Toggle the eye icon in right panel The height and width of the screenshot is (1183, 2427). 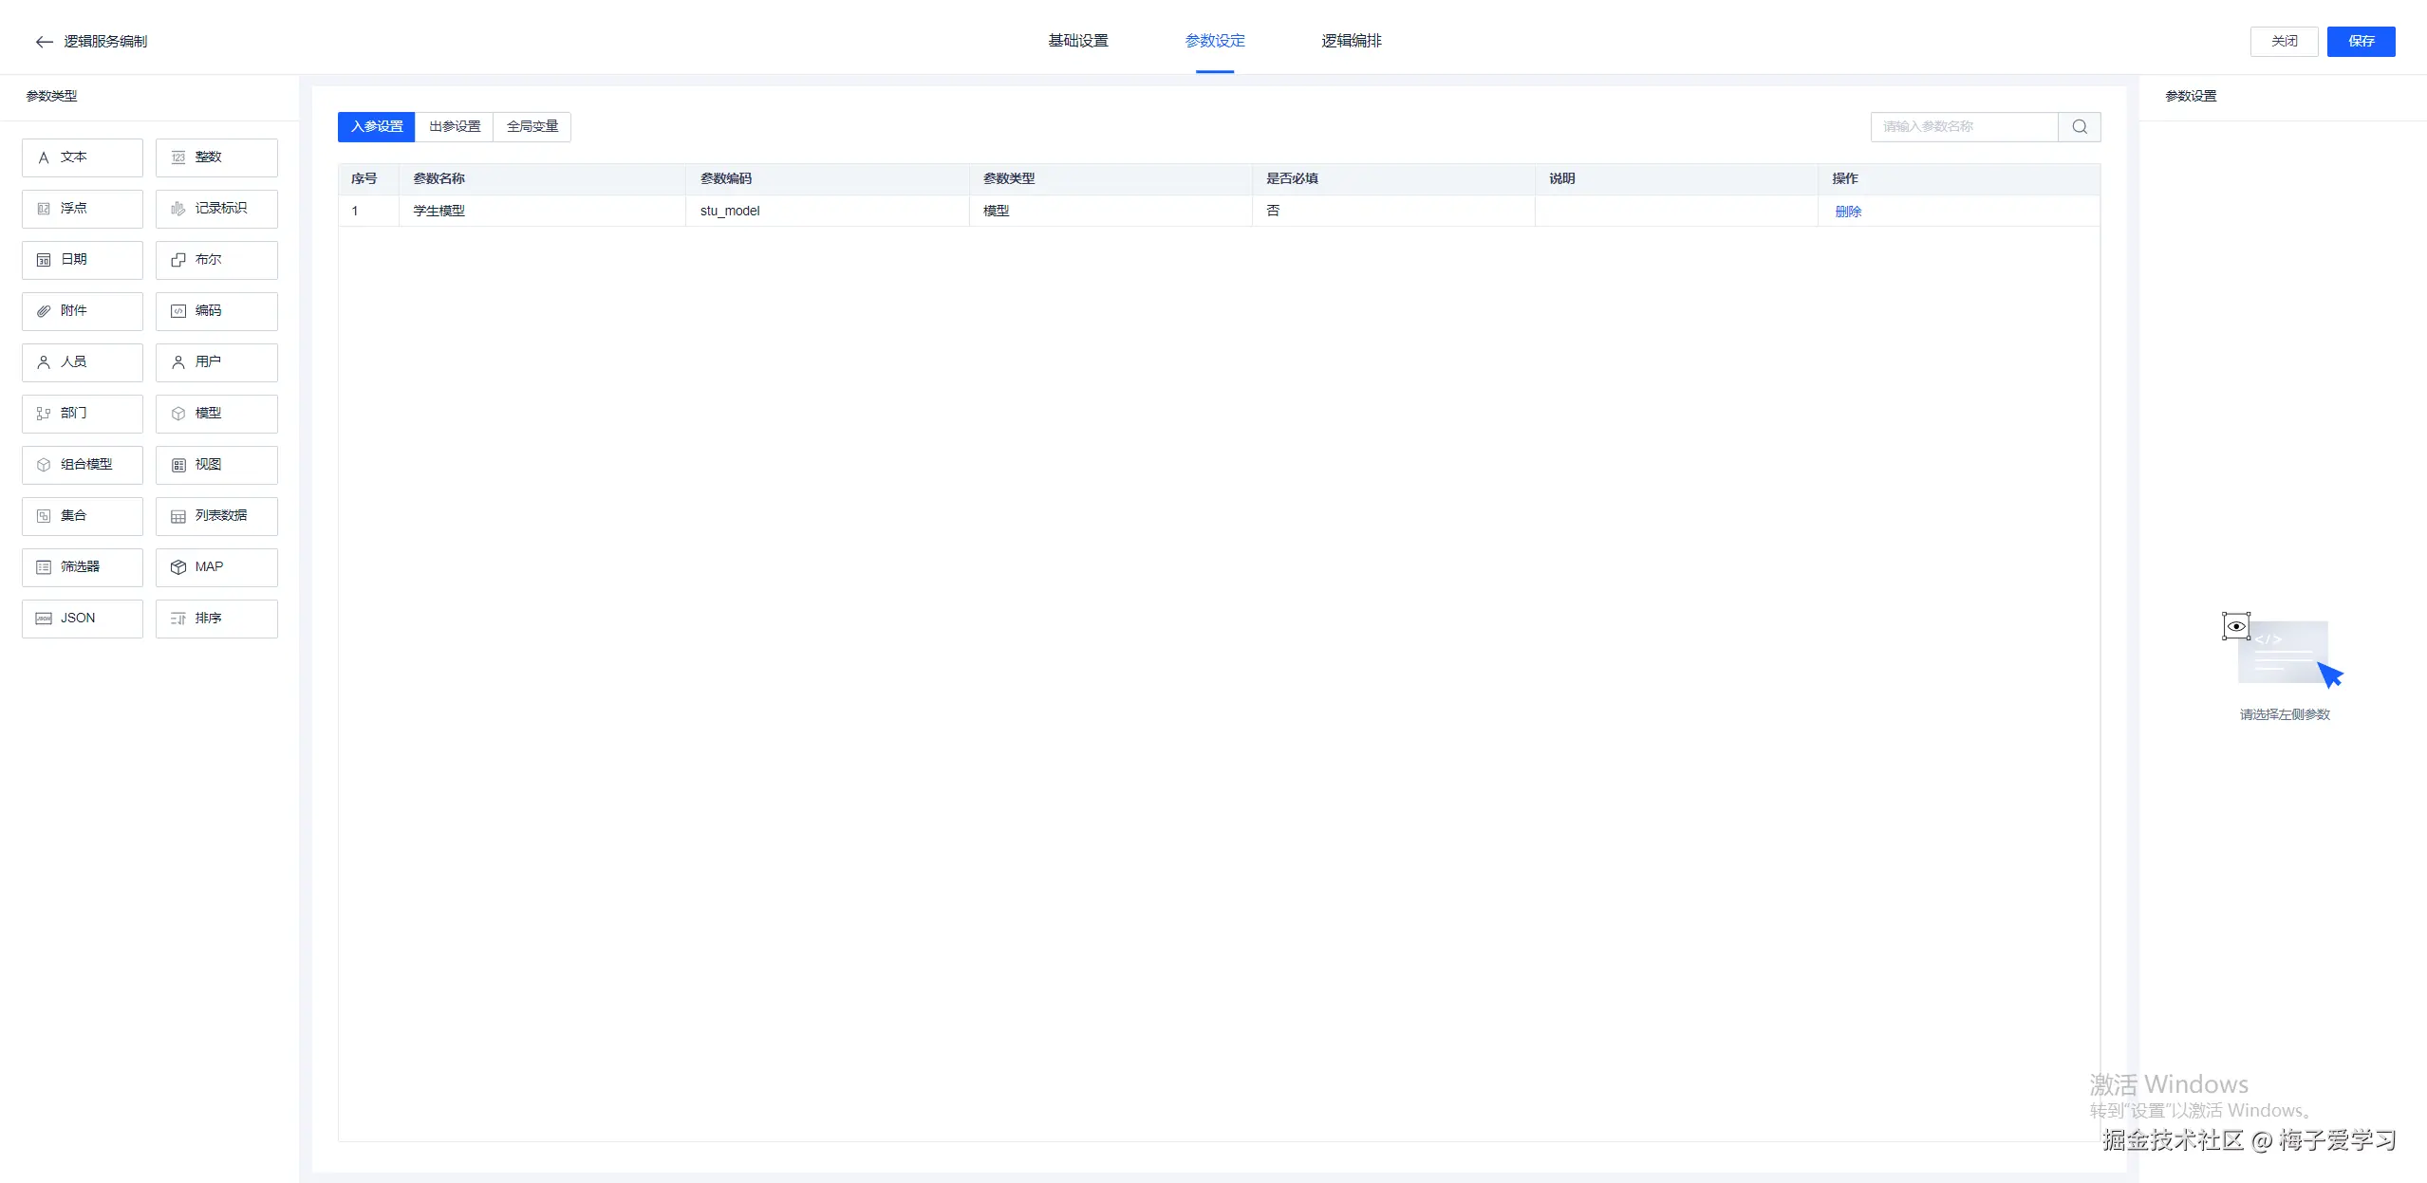point(2235,626)
